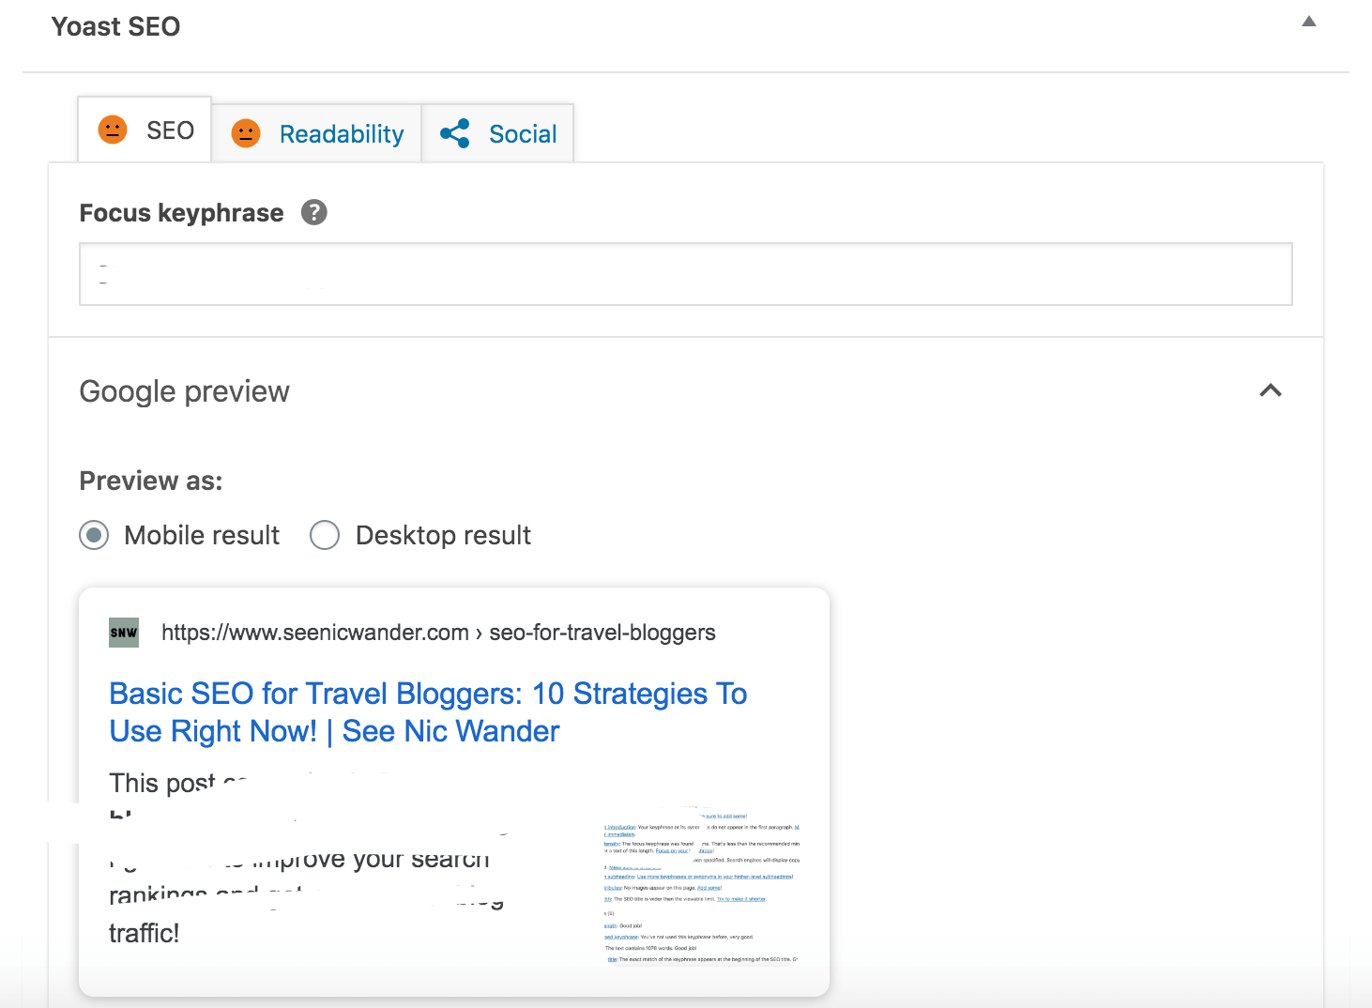1372x1008 pixels.
Task: Collapse the Yoast SEO panel with the triangle
Action: (1309, 22)
